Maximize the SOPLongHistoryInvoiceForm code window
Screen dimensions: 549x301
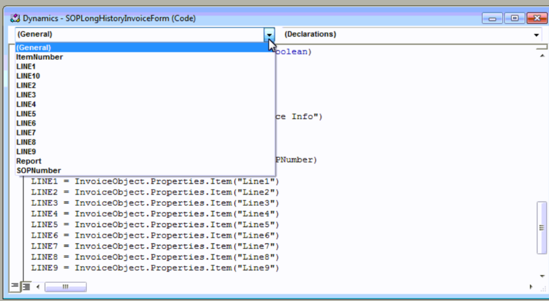(514, 18)
